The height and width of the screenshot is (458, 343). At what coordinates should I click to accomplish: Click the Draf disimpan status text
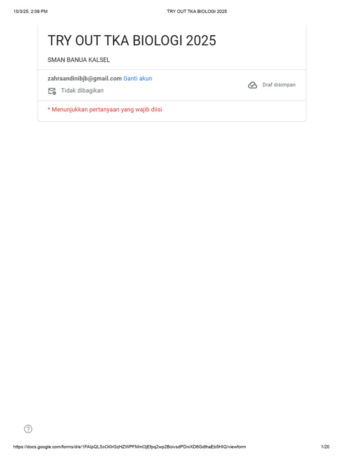coord(279,85)
